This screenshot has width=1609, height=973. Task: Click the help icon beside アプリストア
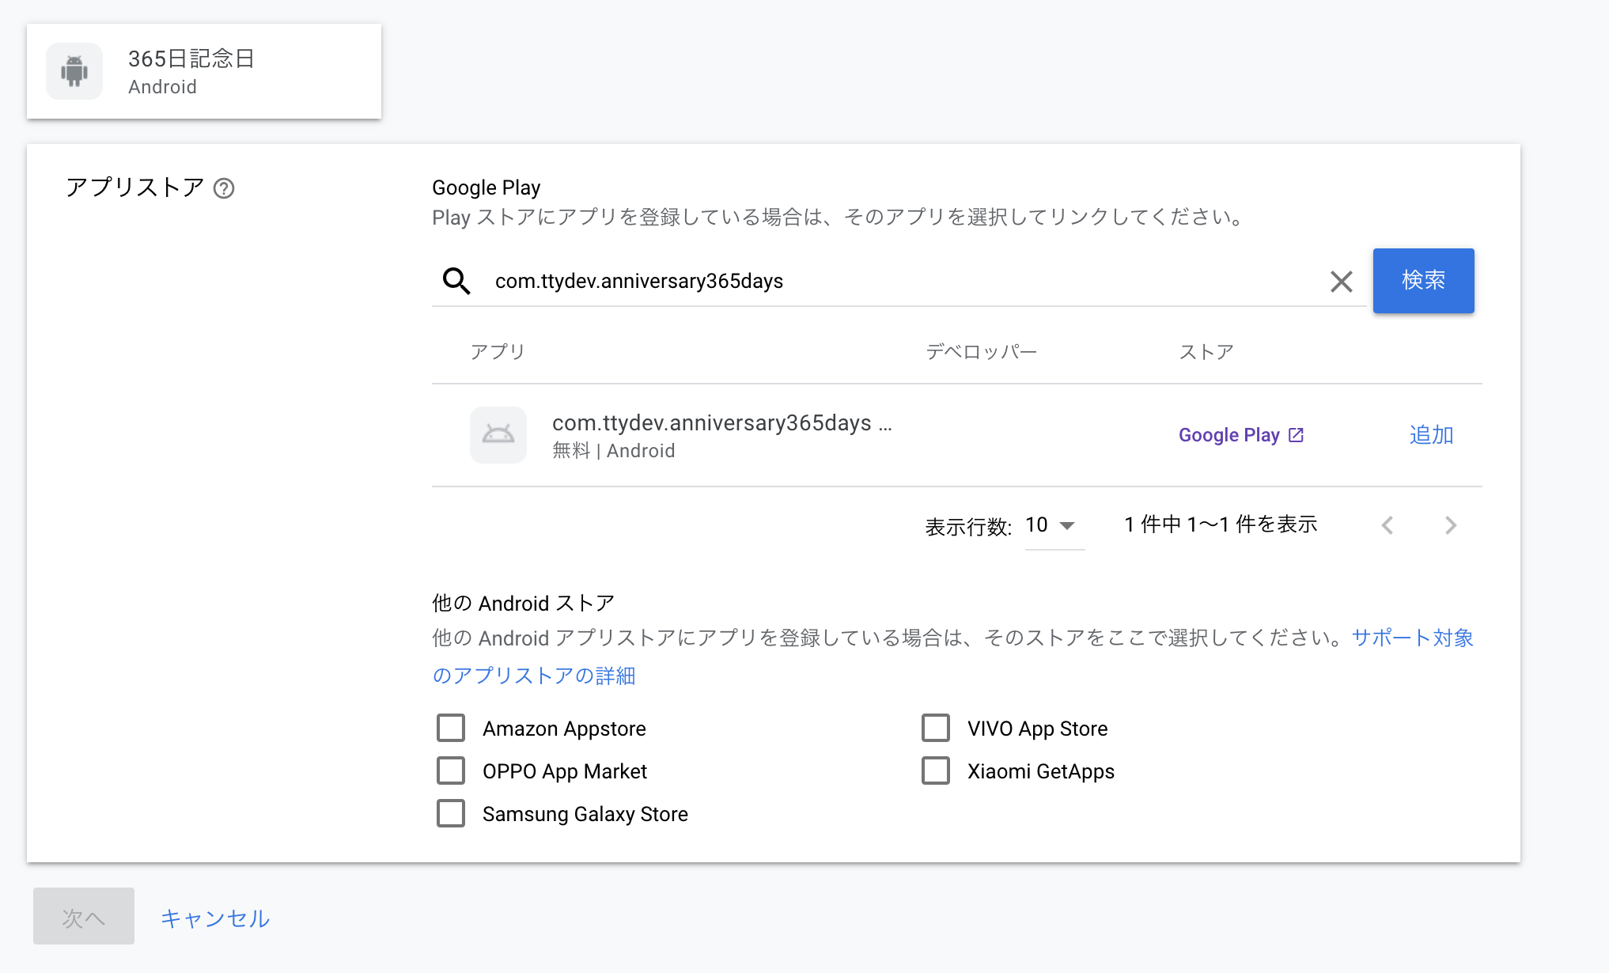224,188
